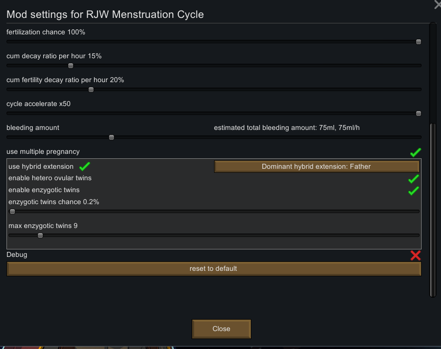Enable the Debug red X toggle
This screenshot has height=349, width=441.
tap(416, 255)
